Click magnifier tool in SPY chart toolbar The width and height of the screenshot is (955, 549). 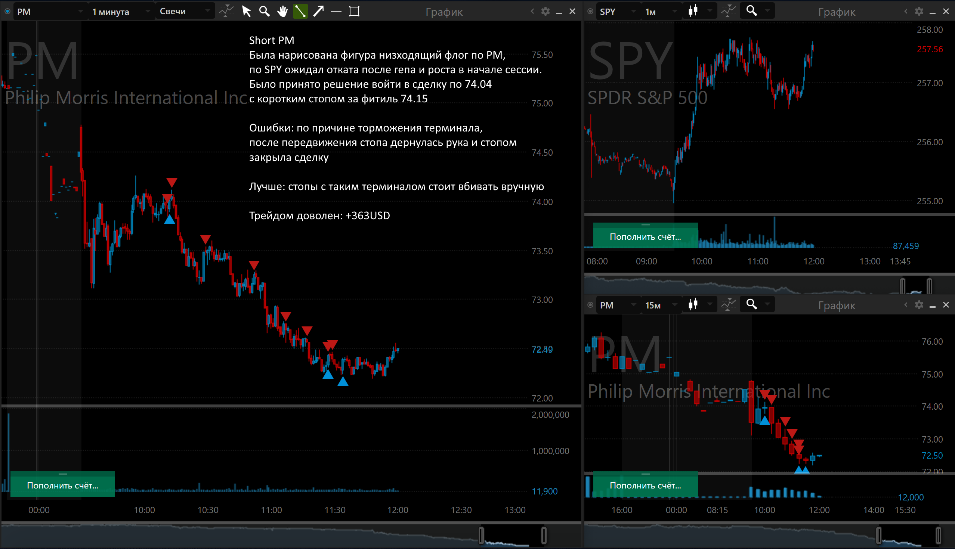pyautogui.click(x=752, y=11)
